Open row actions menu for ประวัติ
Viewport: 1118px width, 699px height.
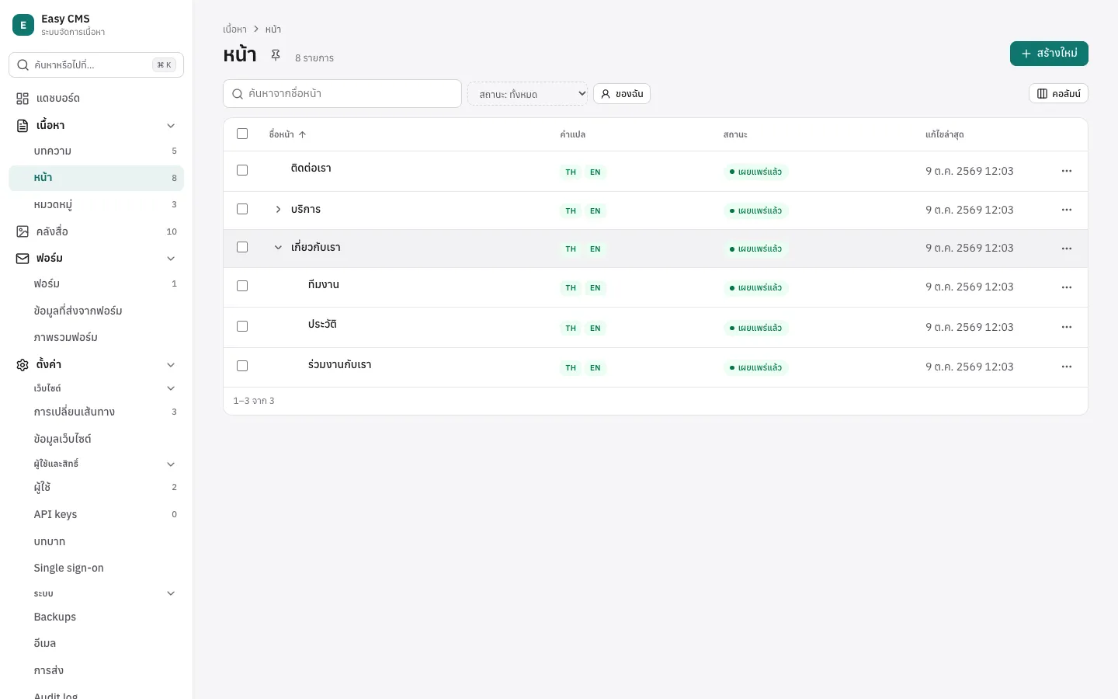pos(1067,327)
